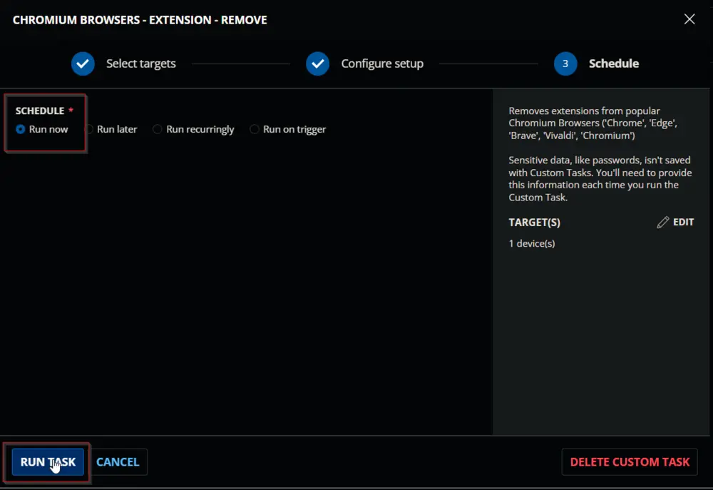Pick the Run on trigger option
The width and height of the screenshot is (713, 490).
(x=288, y=129)
